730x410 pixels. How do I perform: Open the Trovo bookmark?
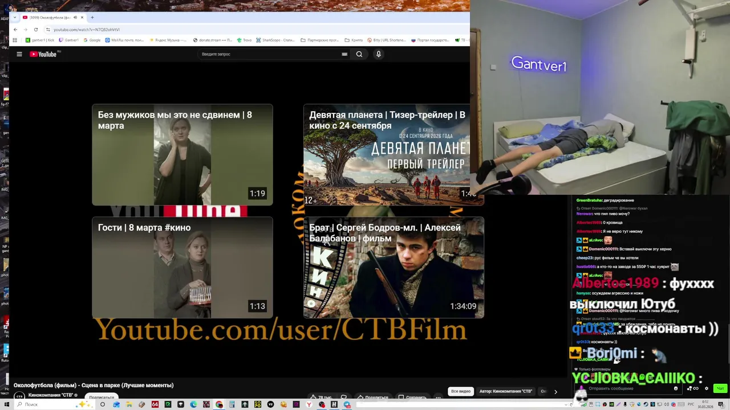[x=244, y=40]
